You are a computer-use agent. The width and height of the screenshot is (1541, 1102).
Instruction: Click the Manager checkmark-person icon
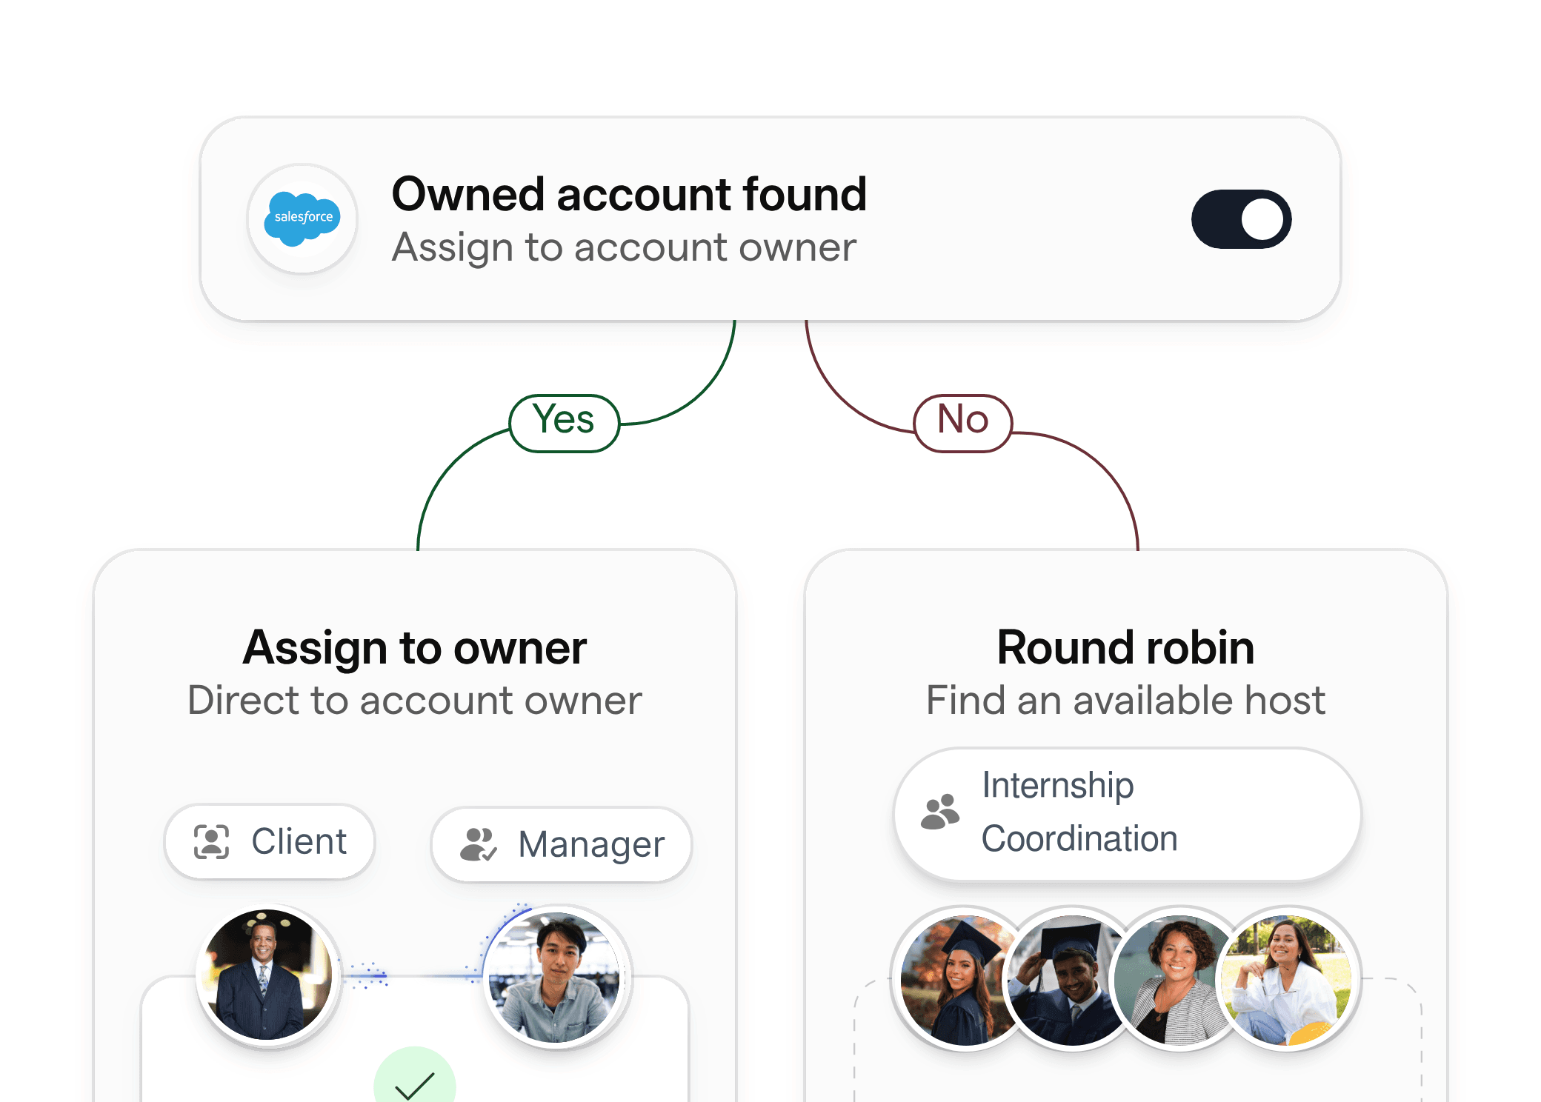coord(478,844)
